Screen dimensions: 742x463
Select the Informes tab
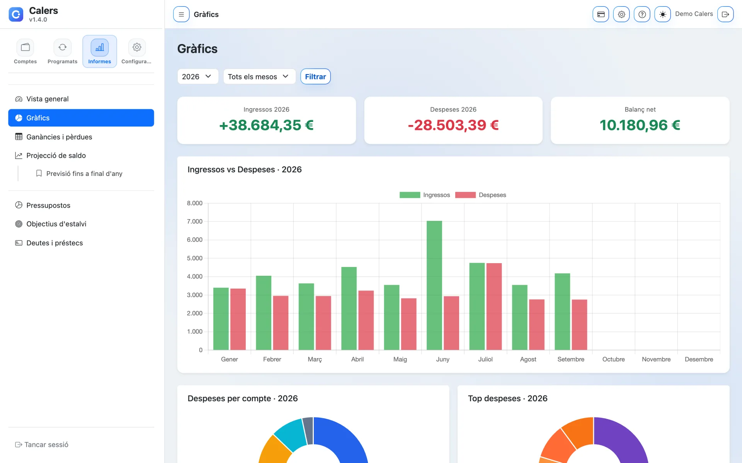(99, 51)
